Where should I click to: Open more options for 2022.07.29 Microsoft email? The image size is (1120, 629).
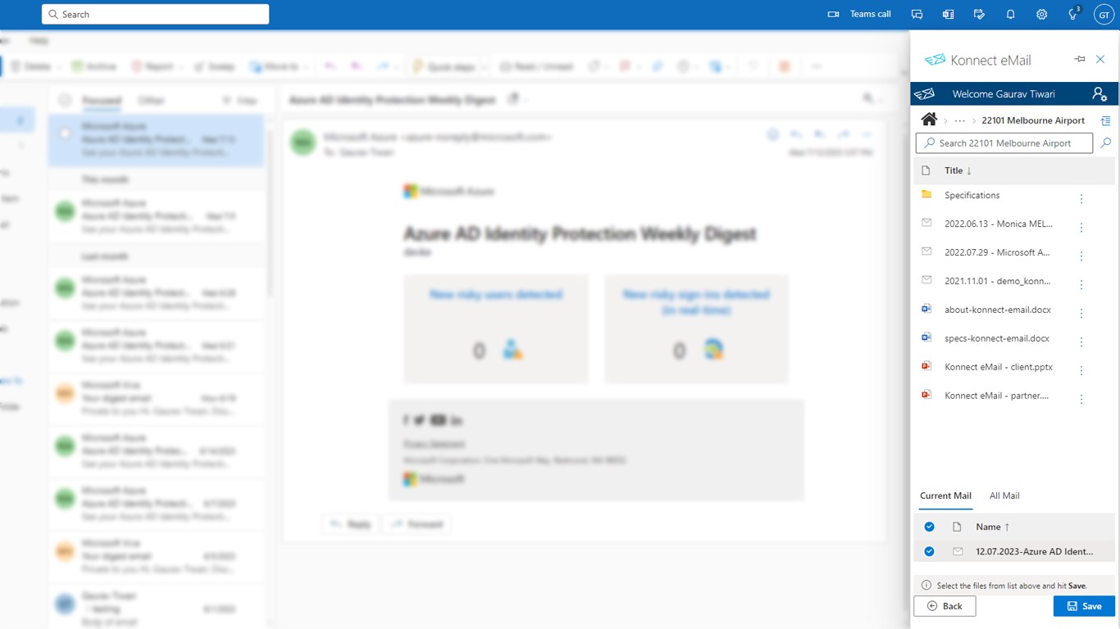(1081, 256)
